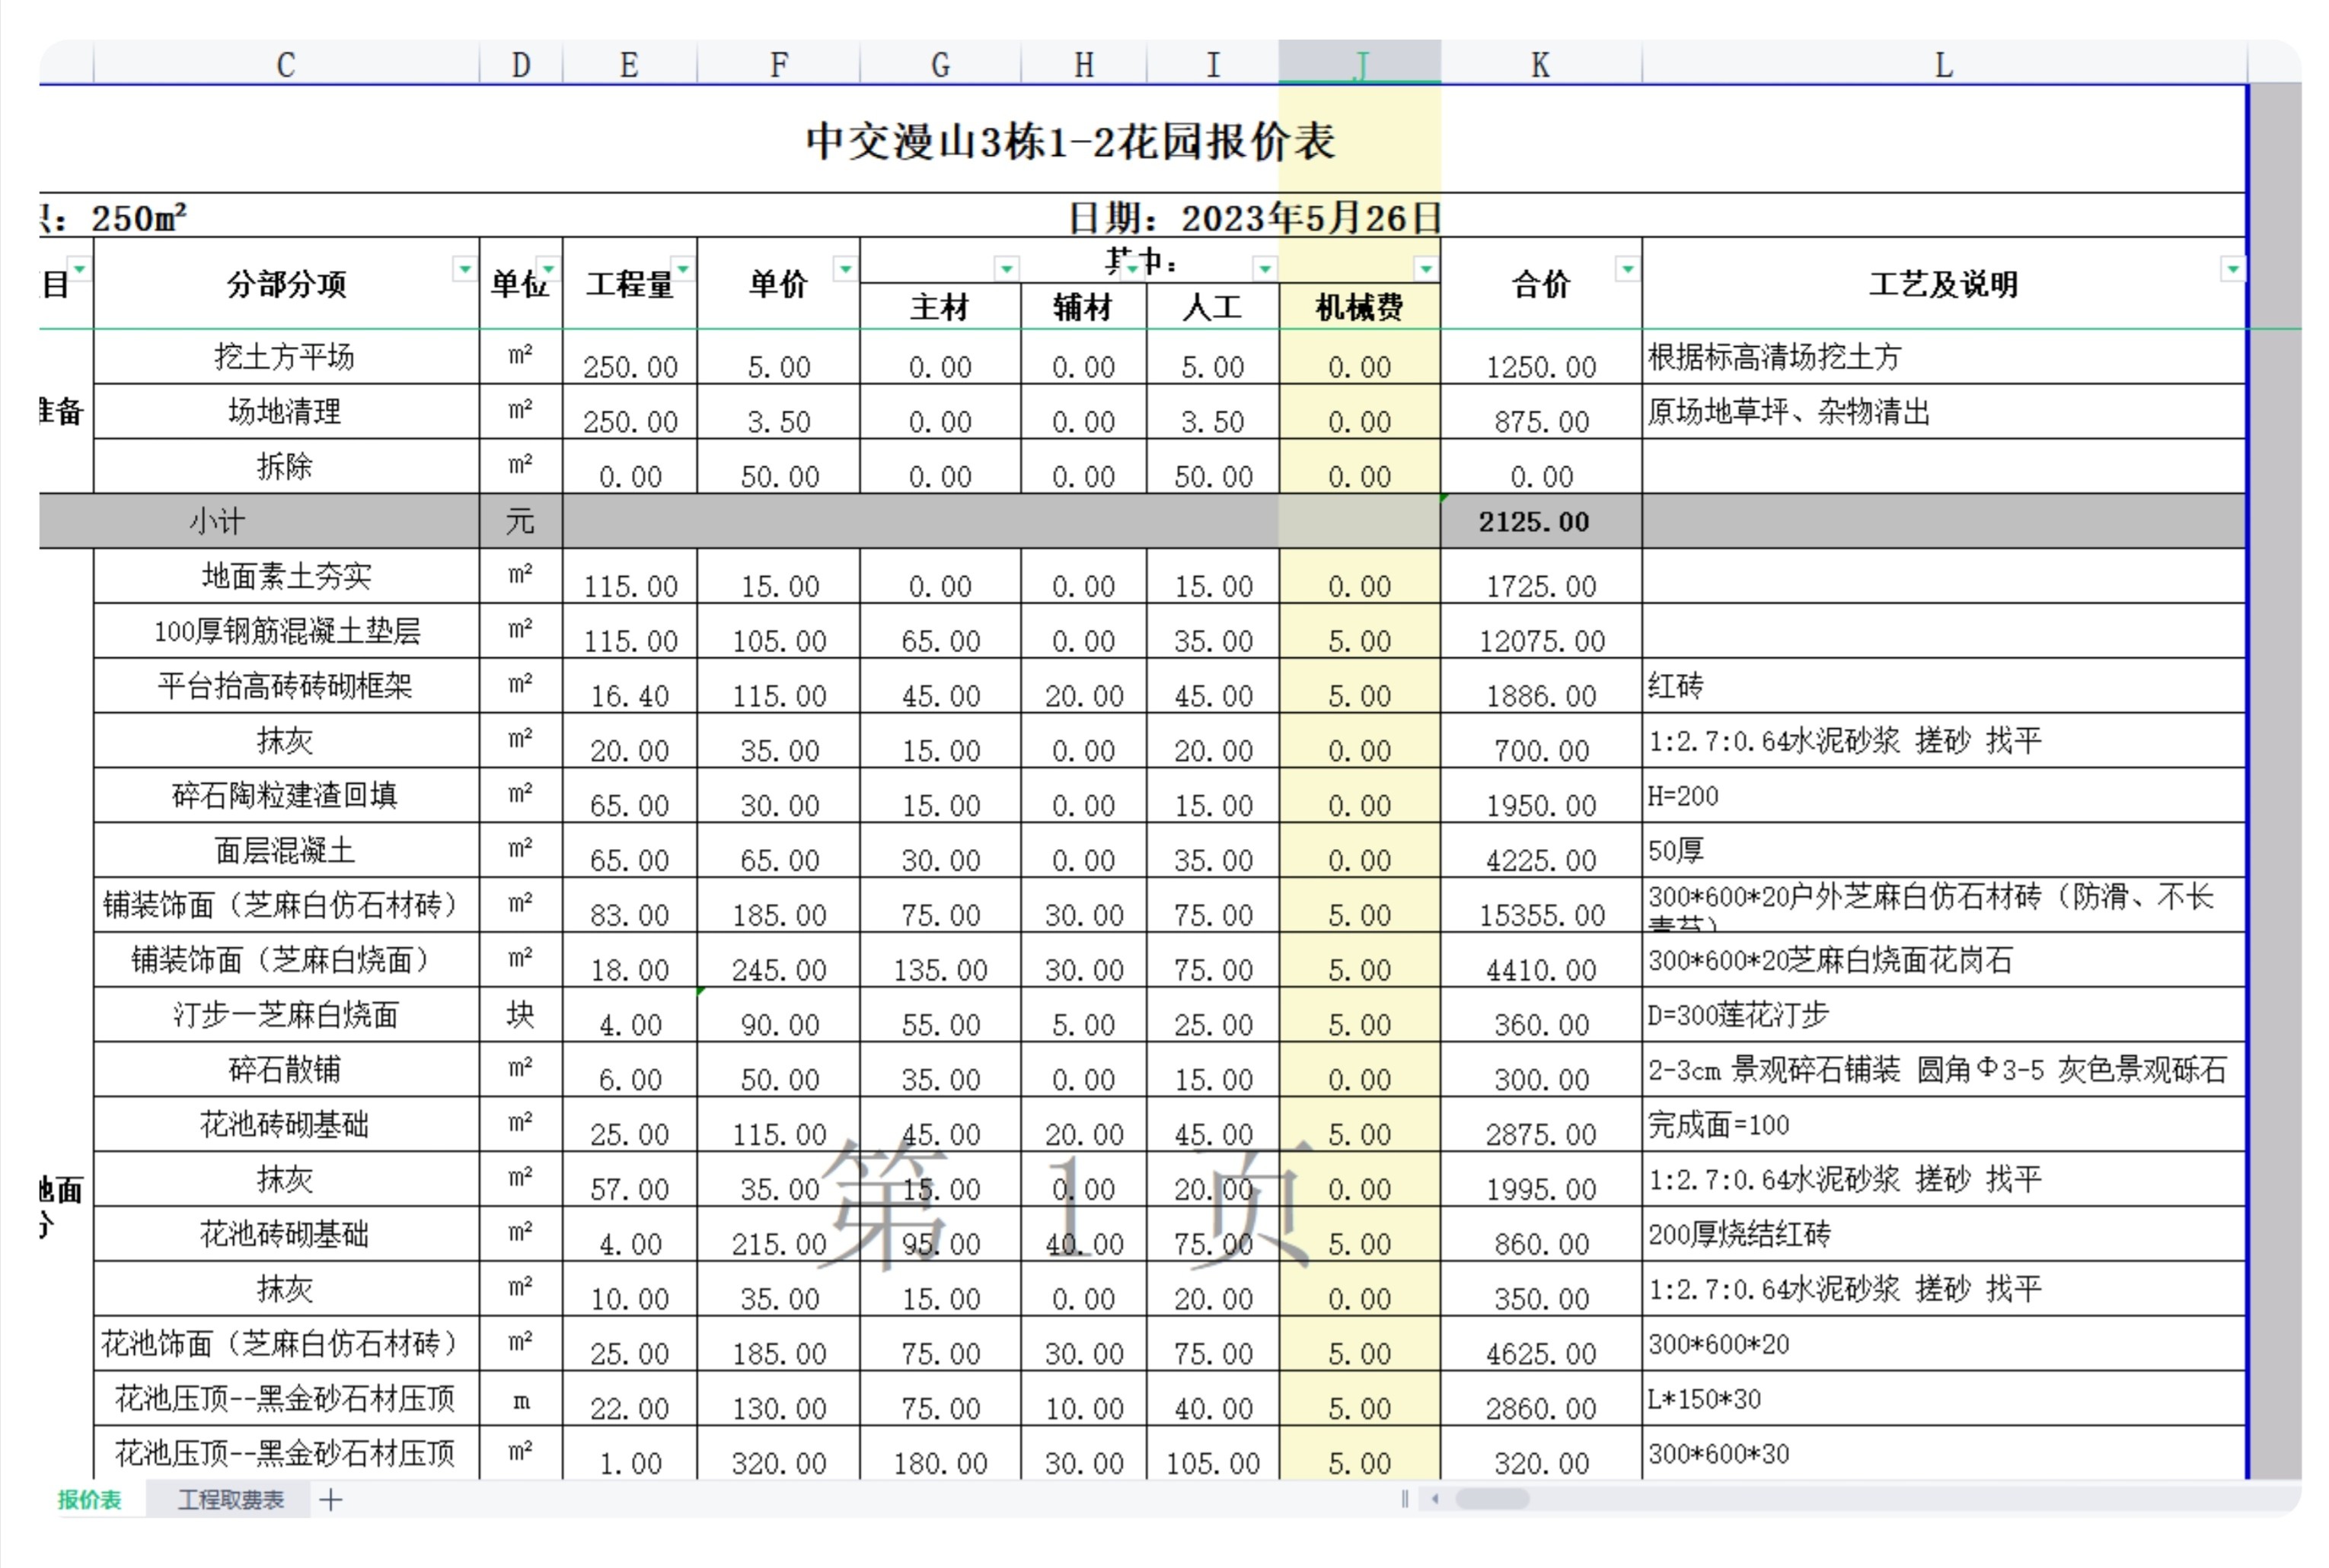Screen dimensions: 2329x1568
Task: Select the 拆除 cell
Action: [x=286, y=466]
